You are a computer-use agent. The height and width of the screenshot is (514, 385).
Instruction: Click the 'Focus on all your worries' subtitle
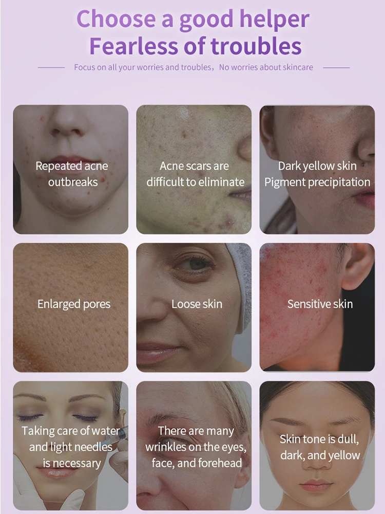[x=143, y=67]
